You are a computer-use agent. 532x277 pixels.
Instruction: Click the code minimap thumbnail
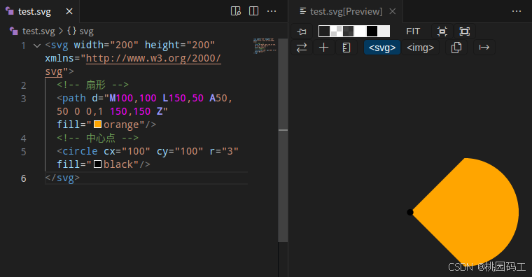(x=265, y=46)
